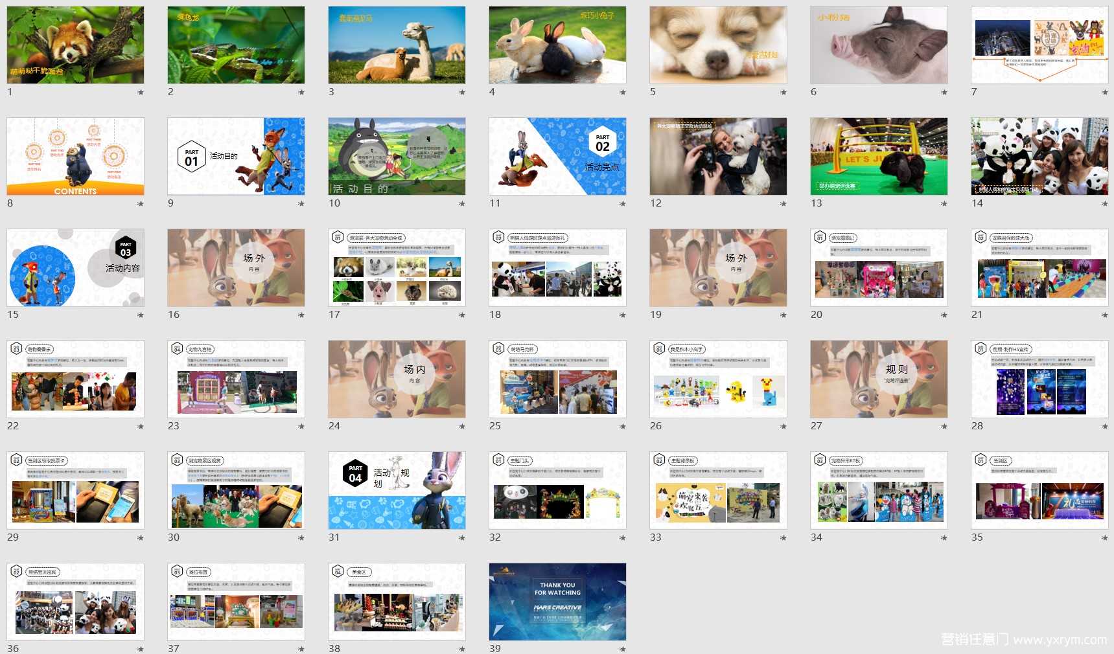Image resolution: width=1114 pixels, height=654 pixels.
Task: Select slide 25 thumbnail
Action: 557,379
